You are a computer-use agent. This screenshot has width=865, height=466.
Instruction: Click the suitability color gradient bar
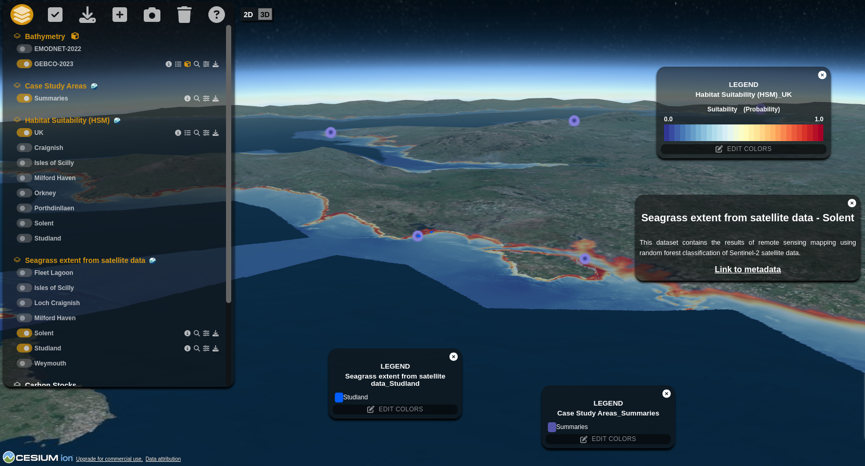point(744,133)
